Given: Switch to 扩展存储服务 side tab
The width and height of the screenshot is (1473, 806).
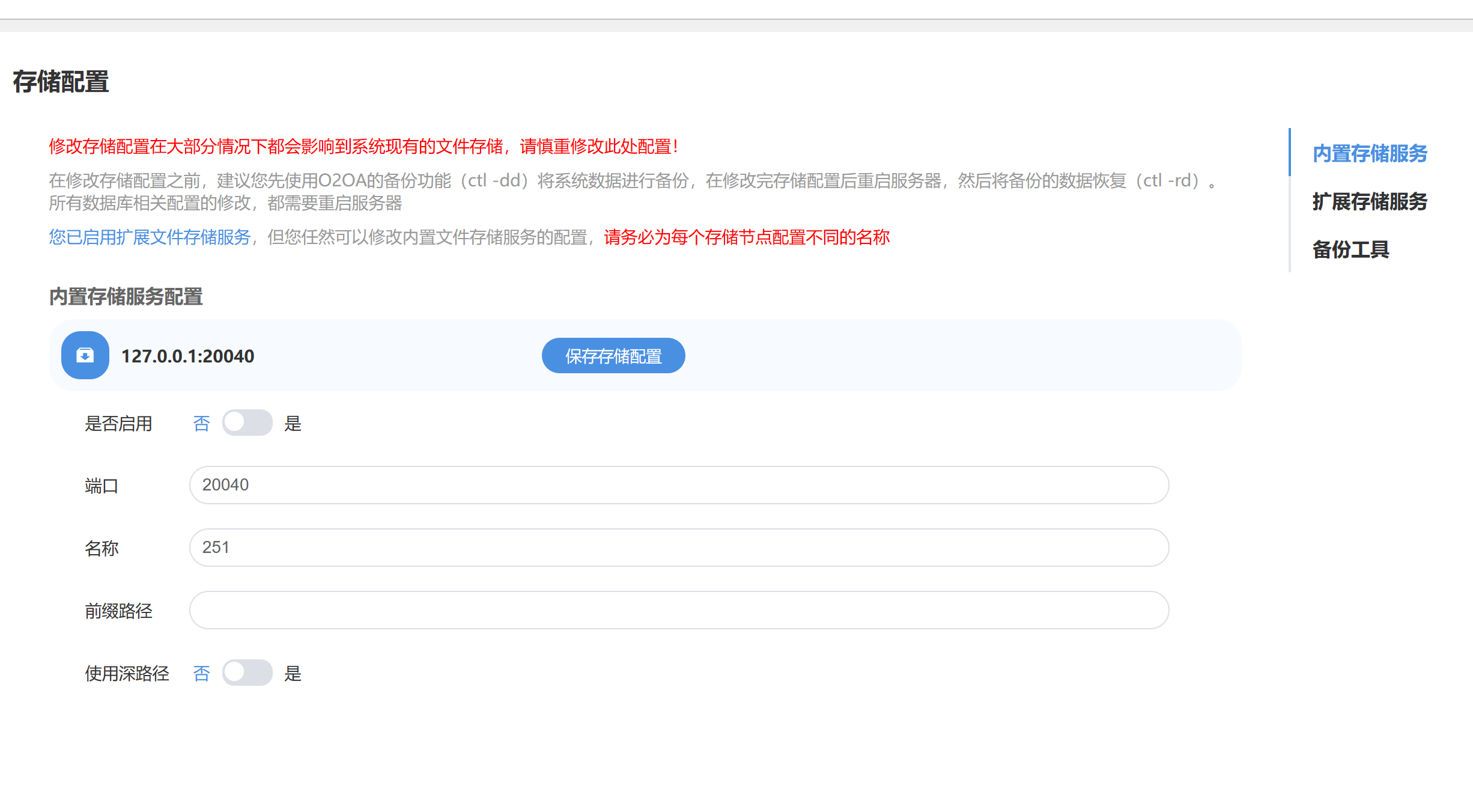Looking at the screenshot, I should point(1369,201).
